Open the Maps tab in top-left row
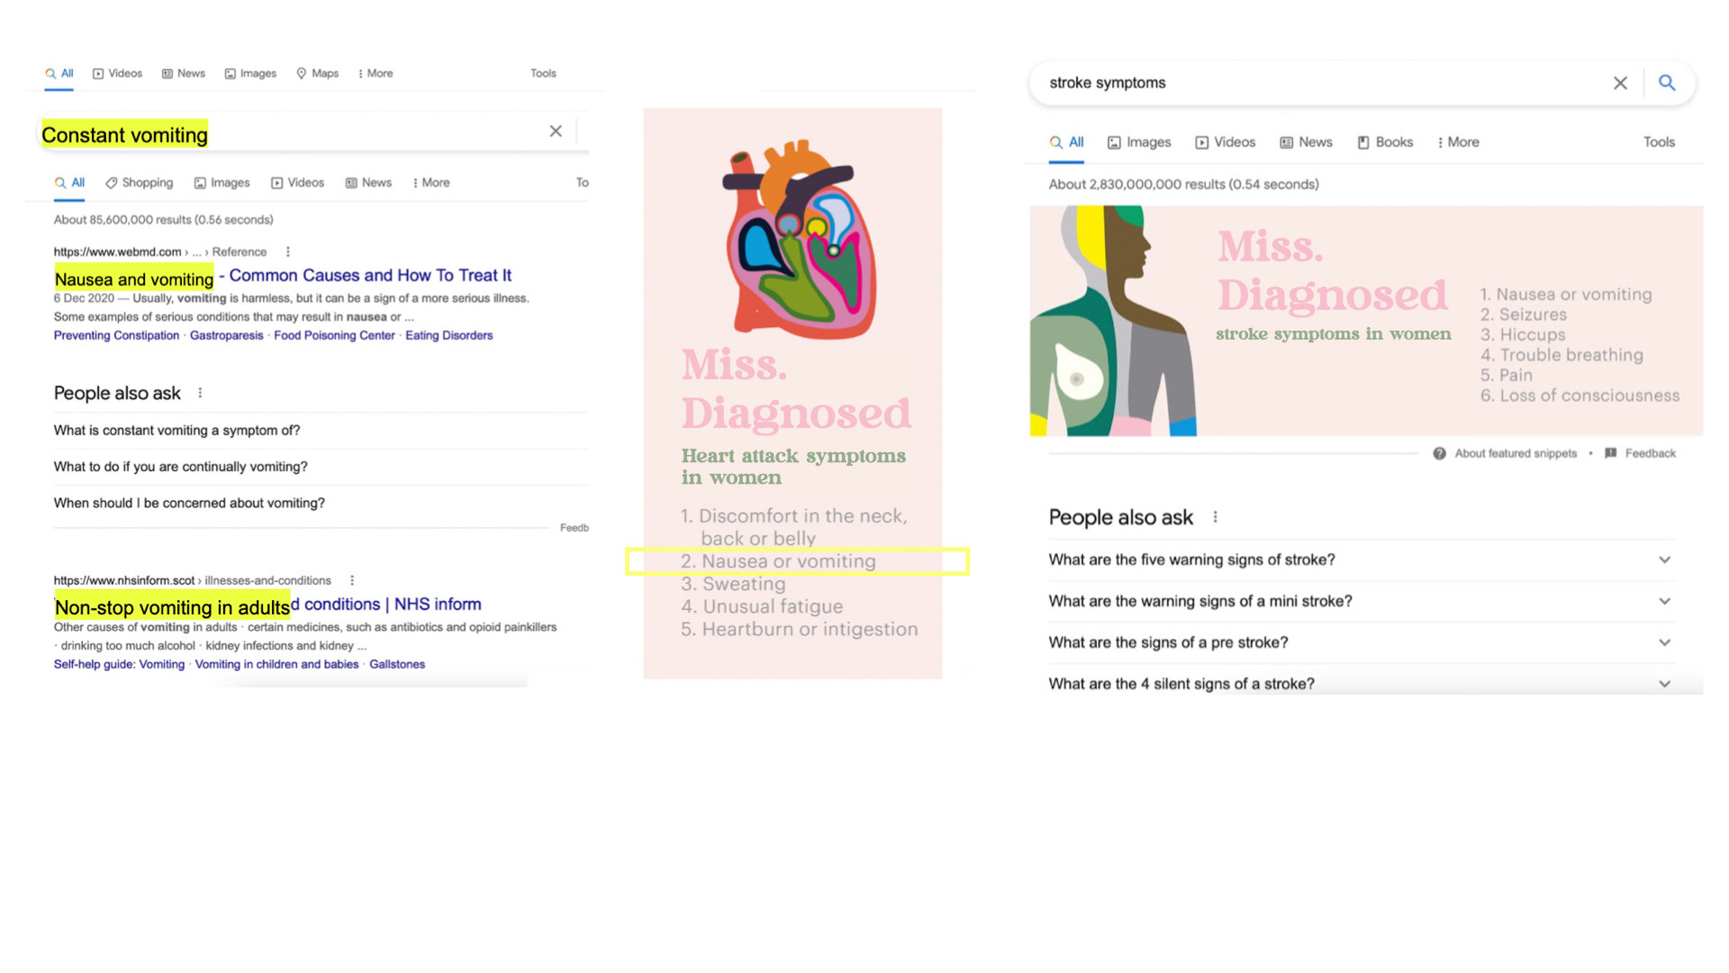1729x973 pixels. tap(317, 74)
